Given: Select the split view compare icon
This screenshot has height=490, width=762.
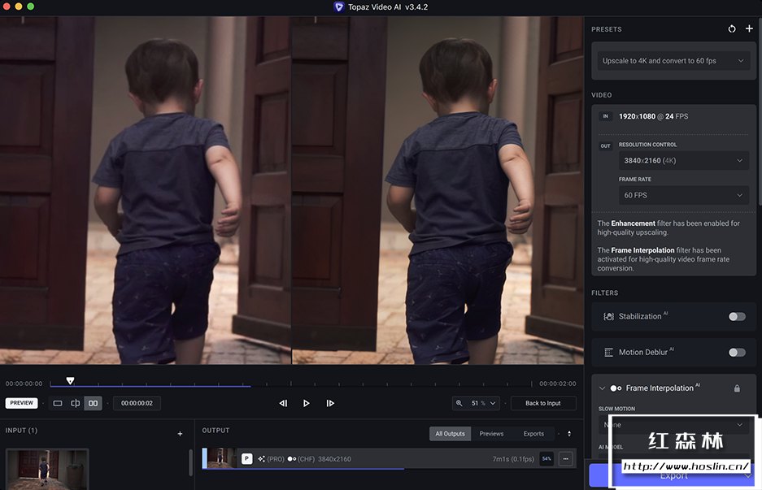Looking at the screenshot, I should point(76,403).
